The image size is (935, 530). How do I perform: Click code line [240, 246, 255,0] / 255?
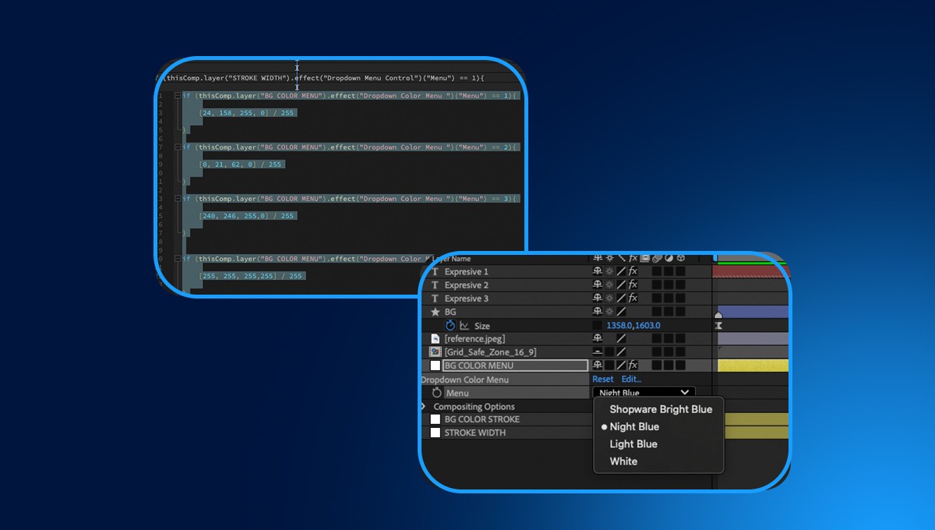click(247, 216)
